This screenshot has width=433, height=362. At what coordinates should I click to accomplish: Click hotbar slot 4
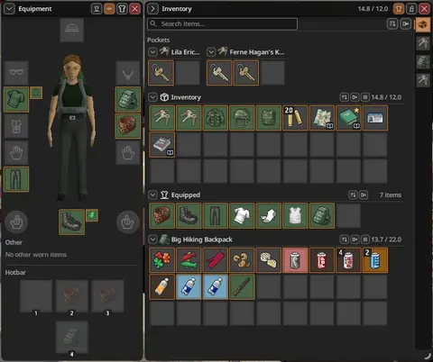pyautogui.click(x=71, y=338)
